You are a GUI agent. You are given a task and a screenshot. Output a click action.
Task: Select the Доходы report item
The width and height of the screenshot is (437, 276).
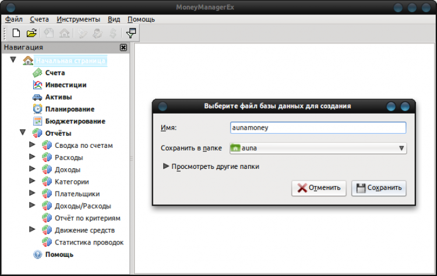(x=68, y=169)
